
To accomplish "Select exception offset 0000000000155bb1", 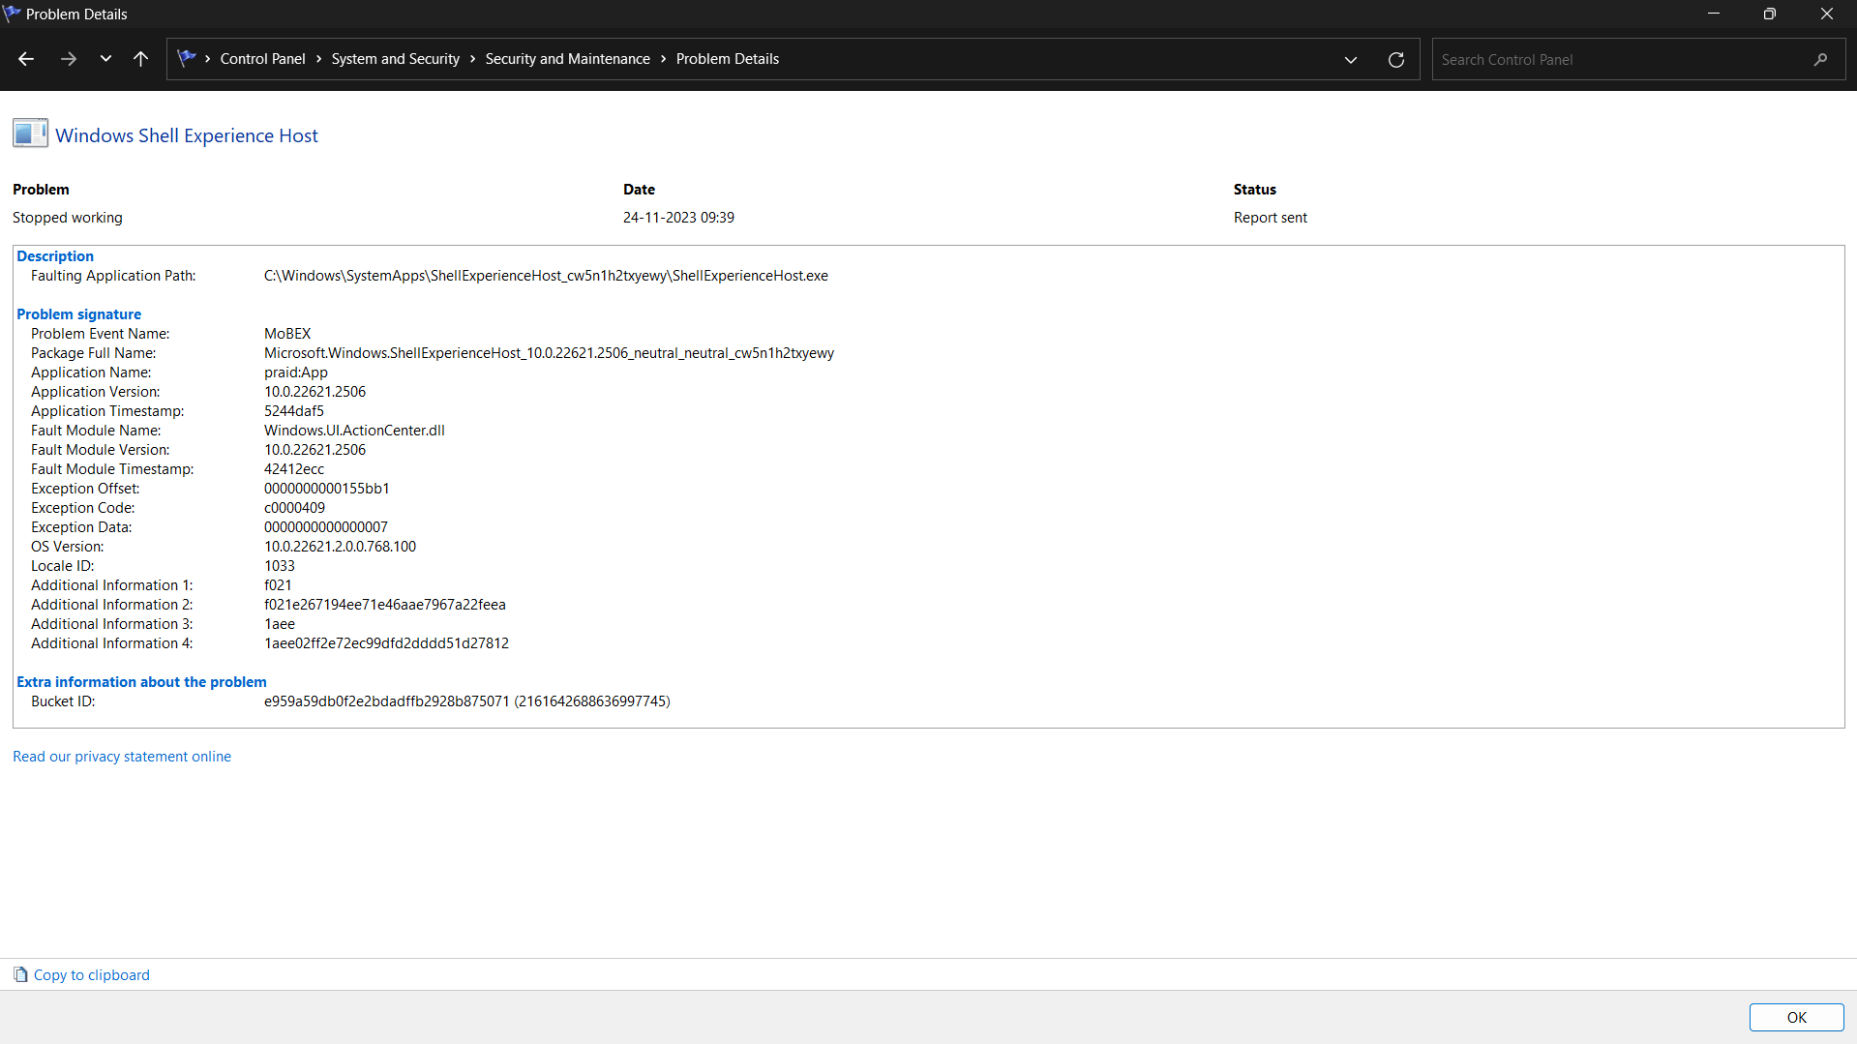I will (x=327, y=489).
